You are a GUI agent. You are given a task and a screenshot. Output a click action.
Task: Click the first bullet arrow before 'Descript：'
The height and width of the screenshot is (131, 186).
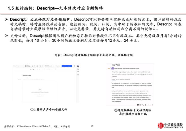(6, 19)
